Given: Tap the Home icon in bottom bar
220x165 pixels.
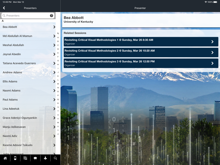Looking at the screenshot, I should coord(5,158).
